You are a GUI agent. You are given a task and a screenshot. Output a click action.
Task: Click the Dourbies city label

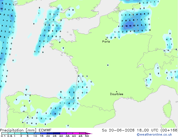(x=117, y=94)
